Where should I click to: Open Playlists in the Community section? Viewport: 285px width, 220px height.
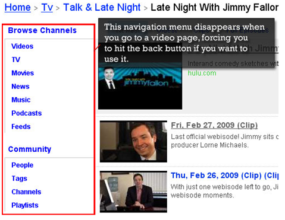click(x=25, y=205)
